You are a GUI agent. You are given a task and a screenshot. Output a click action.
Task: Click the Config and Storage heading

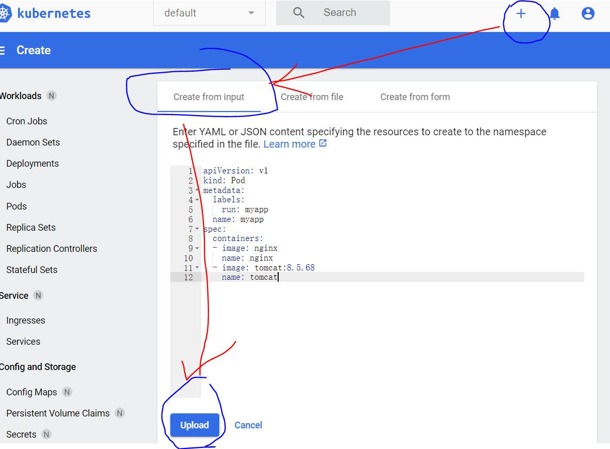coord(38,367)
